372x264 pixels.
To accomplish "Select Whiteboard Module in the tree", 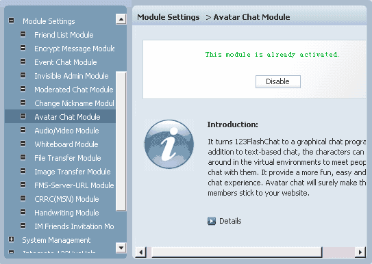I will pyautogui.click(x=66, y=144).
